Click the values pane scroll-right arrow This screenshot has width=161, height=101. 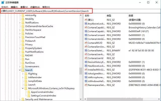pyautogui.click(x=159, y=99)
